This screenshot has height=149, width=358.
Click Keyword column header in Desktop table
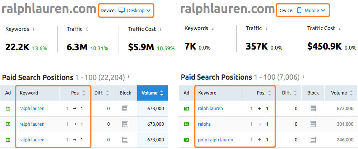[29, 93]
